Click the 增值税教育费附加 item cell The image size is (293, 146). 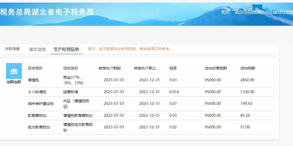tap(78, 116)
